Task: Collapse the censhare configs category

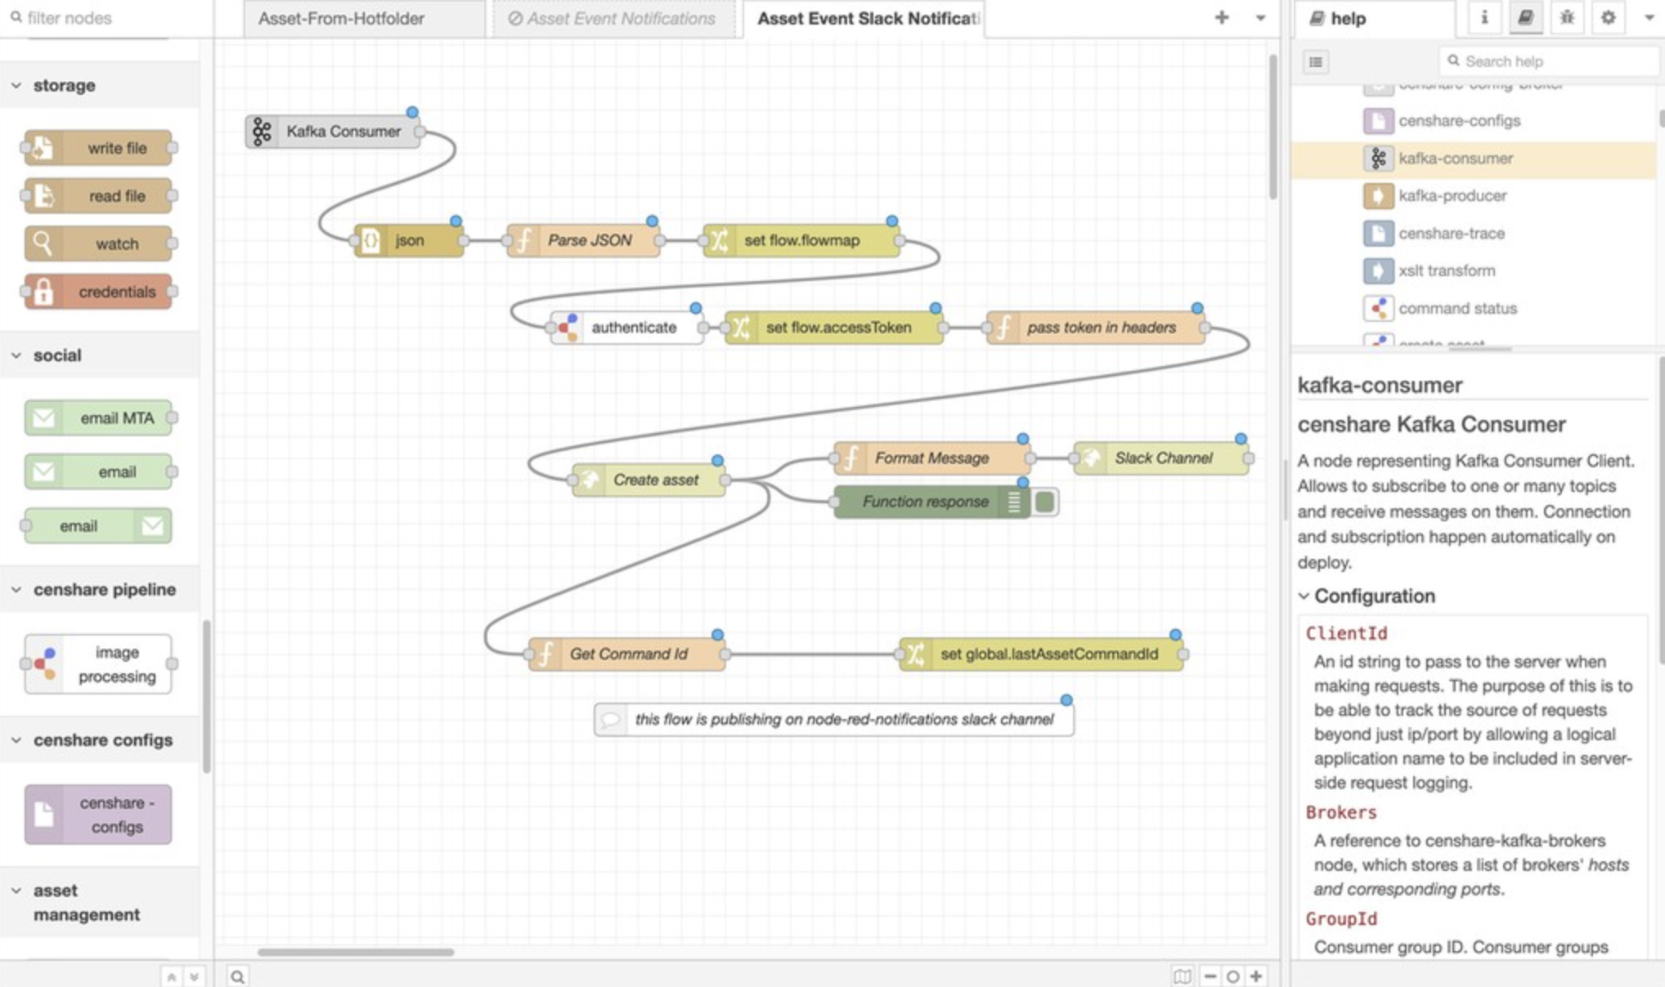Action: [x=16, y=740]
